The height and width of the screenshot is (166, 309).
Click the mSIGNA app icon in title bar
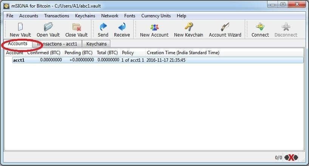[x=6, y=6]
